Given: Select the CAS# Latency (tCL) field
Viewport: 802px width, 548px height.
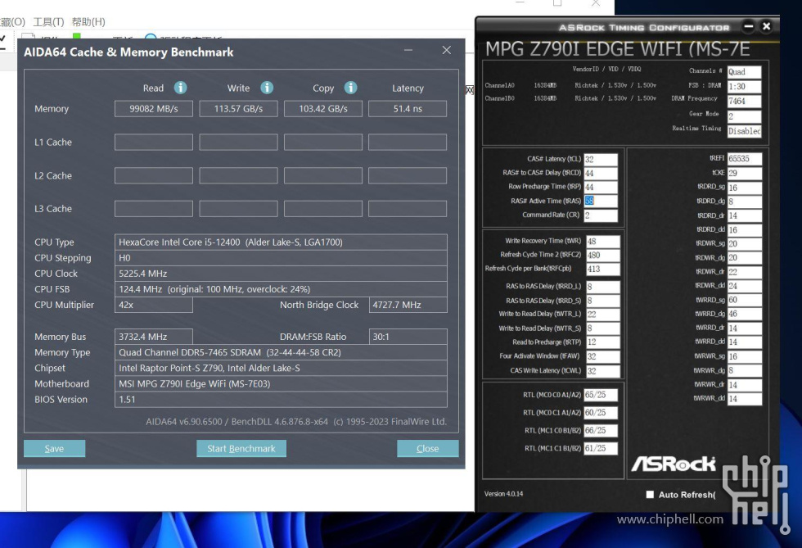Looking at the screenshot, I should tap(601, 159).
